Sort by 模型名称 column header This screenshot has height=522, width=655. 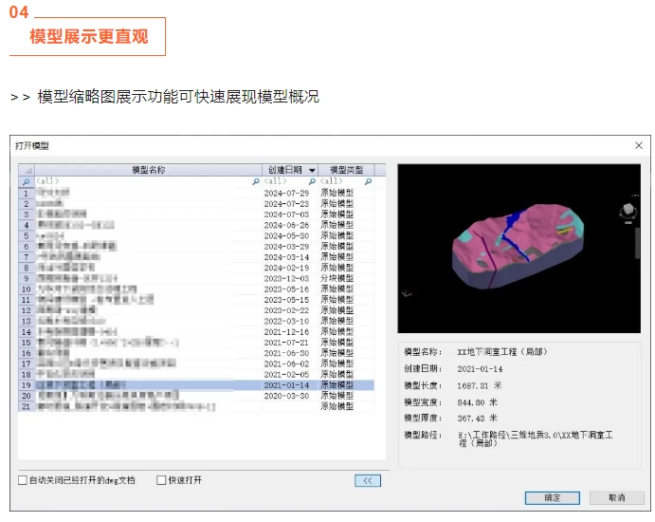tap(148, 170)
